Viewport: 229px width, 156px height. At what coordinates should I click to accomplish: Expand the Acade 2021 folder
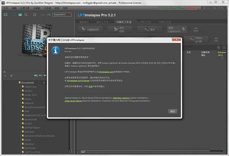(21, 95)
